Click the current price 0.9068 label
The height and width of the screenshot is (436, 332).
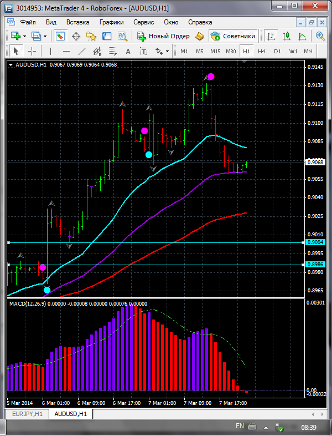pyautogui.click(x=315, y=162)
